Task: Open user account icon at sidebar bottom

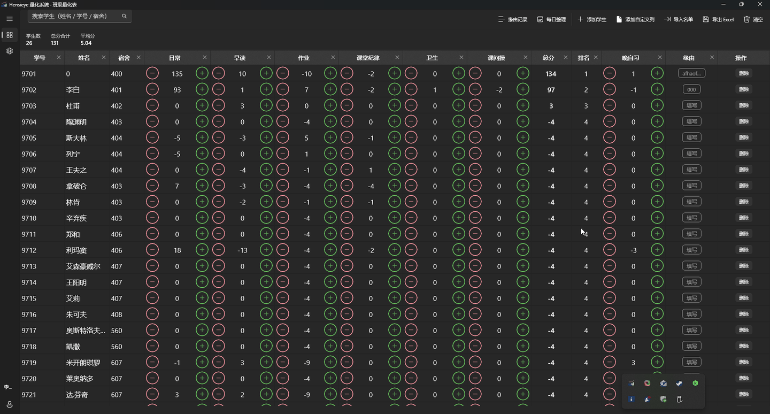Action: (x=9, y=404)
